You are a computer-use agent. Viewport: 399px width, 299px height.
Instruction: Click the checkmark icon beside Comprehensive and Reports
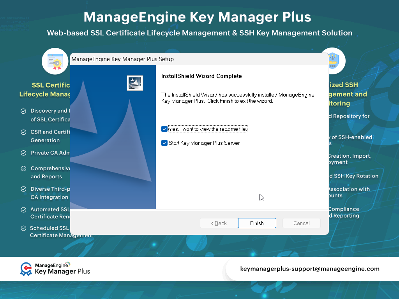coord(23,169)
